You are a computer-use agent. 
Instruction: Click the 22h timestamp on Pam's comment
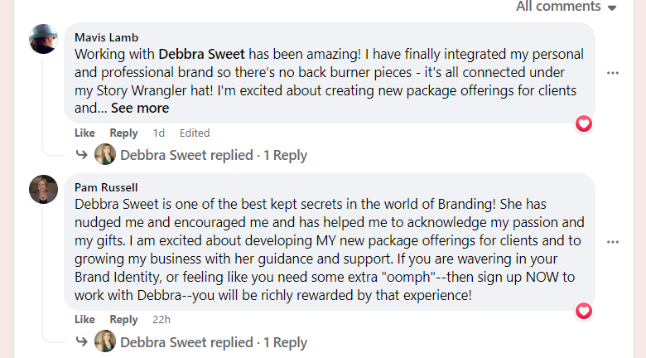tap(161, 319)
